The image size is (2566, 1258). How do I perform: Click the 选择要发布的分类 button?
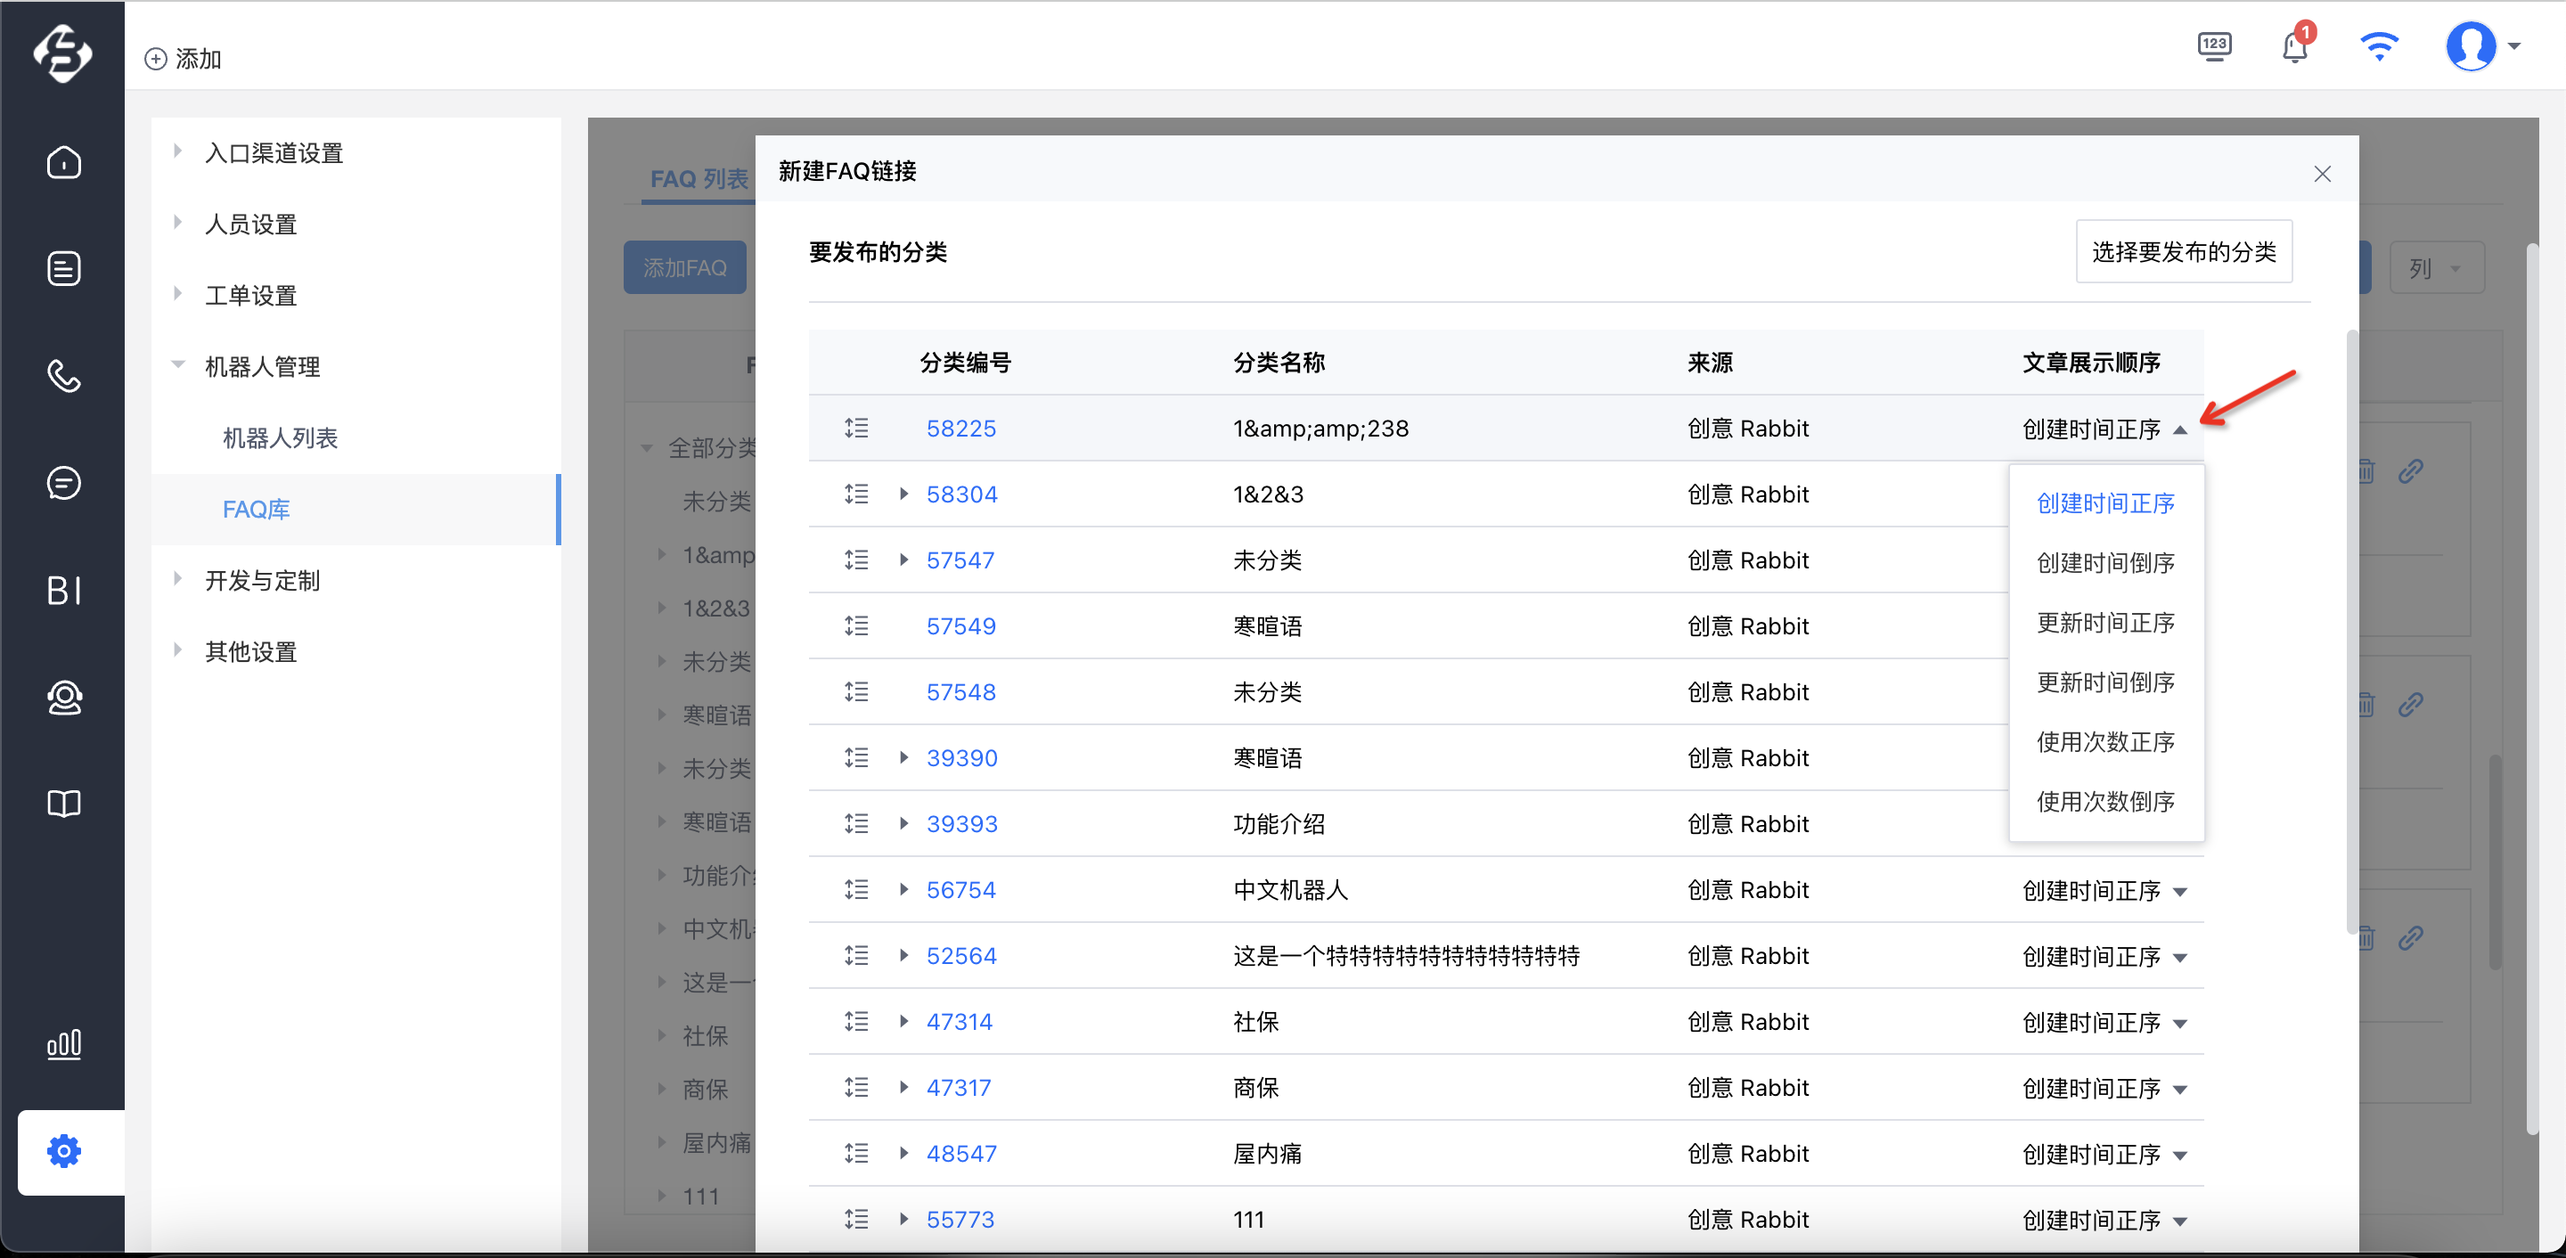2184,252
